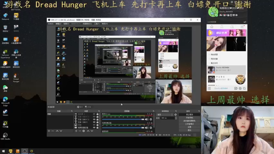Open 帮助(H) menu in OBS
Image resolution: width=274 pixels, height=154 pixels.
point(105,24)
